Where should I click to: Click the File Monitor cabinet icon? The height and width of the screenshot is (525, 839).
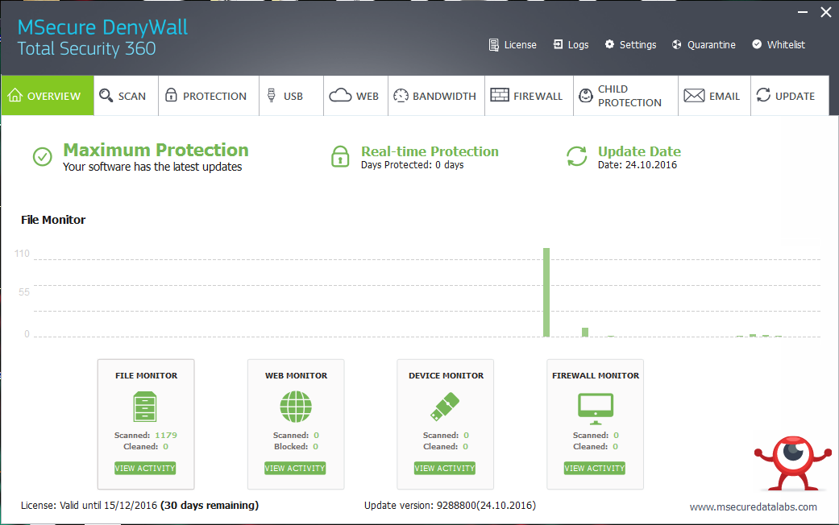tap(145, 407)
